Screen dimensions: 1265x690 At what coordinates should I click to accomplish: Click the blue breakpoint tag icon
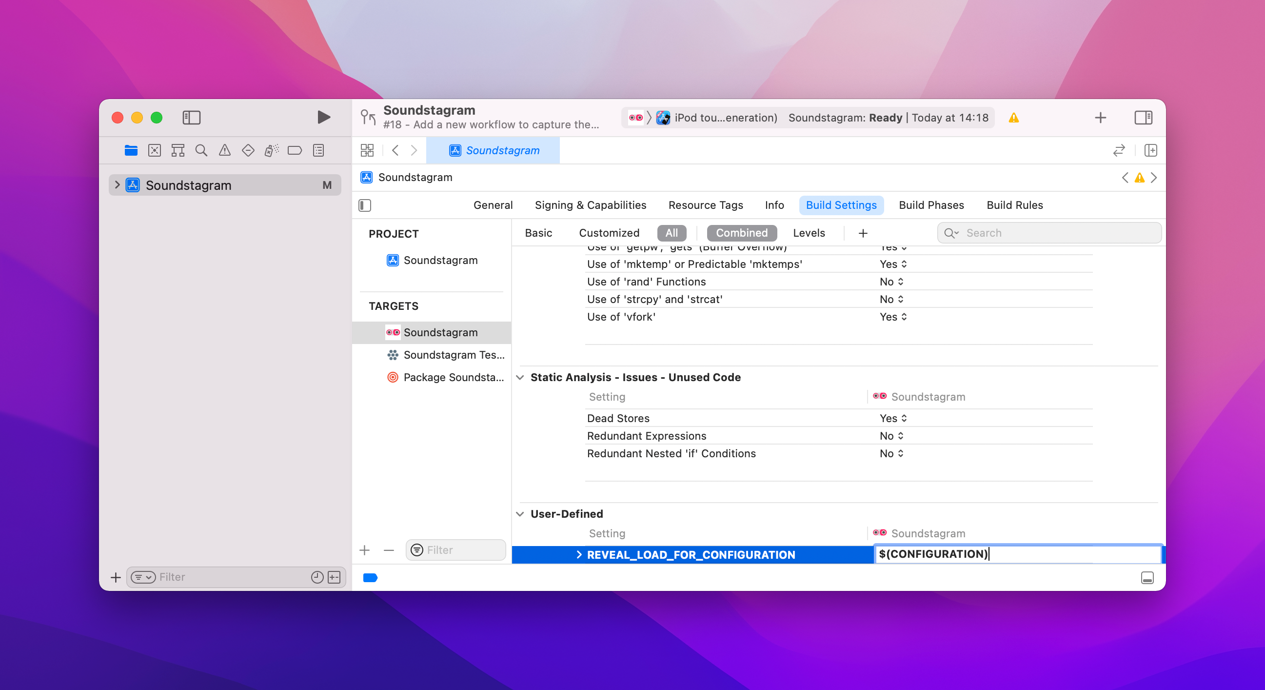coord(370,578)
